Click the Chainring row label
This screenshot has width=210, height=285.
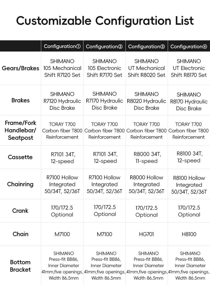[20, 184]
